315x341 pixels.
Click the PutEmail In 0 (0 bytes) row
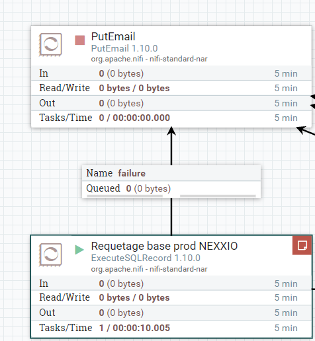pos(171,73)
